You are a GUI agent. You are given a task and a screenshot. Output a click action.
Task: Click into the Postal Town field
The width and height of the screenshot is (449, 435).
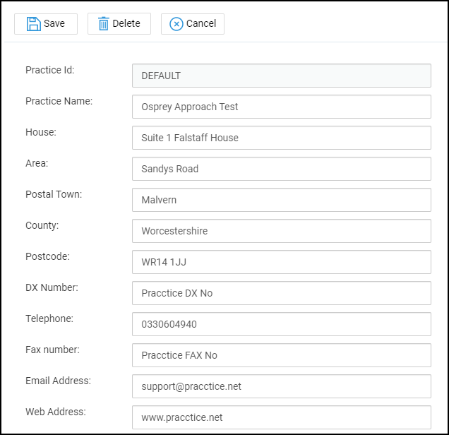281,200
